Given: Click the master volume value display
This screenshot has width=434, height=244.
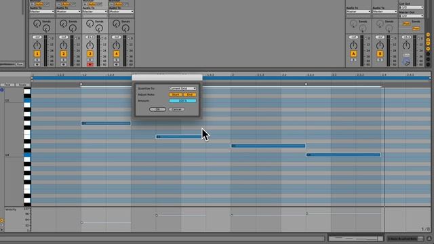Looking at the screenshot, I should (406, 37).
